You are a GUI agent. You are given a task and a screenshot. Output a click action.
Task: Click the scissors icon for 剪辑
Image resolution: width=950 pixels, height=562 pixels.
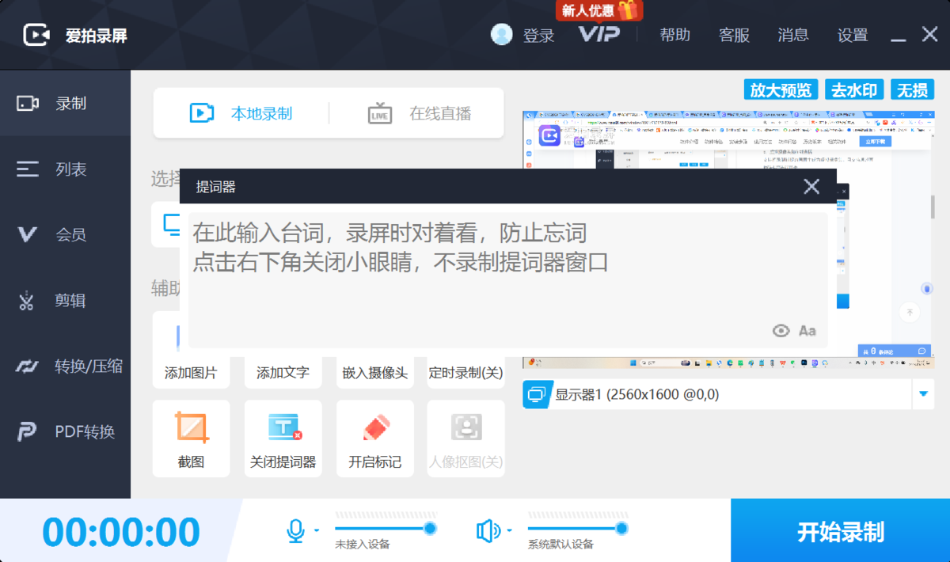27,301
